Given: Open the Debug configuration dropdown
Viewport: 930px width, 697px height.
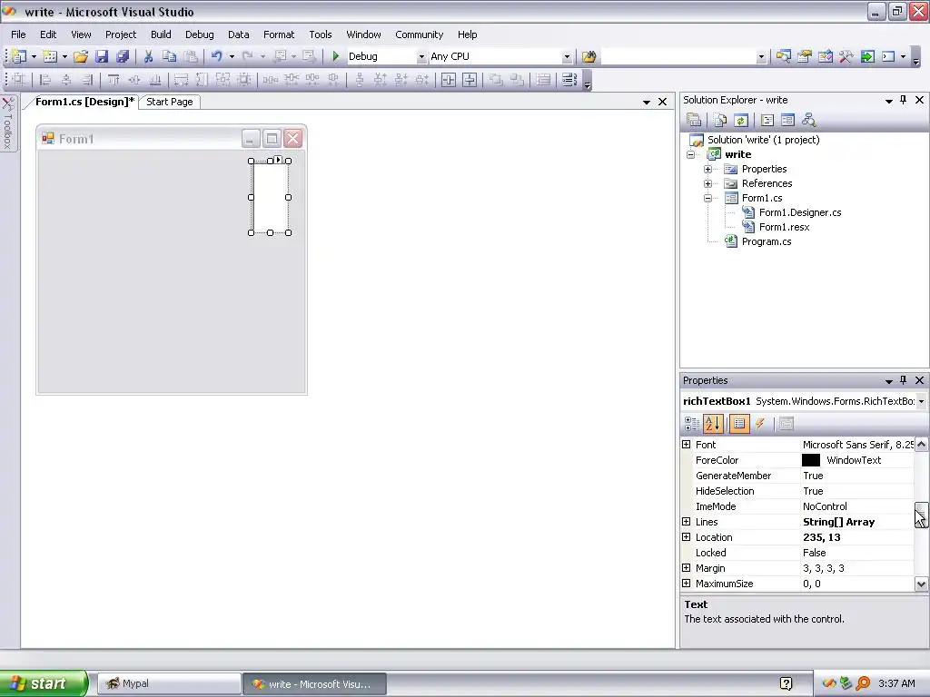Looking at the screenshot, I should click(421, 56).
